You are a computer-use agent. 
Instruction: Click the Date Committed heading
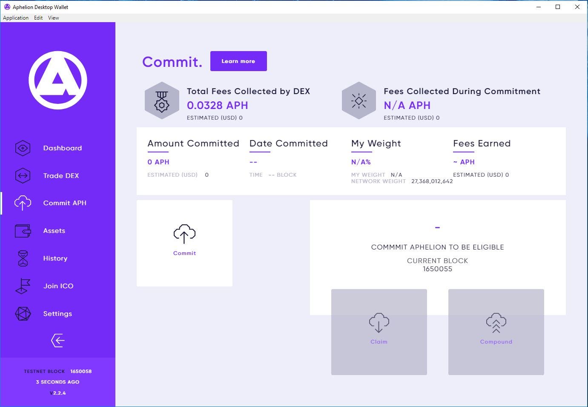(x=289, y=143)
